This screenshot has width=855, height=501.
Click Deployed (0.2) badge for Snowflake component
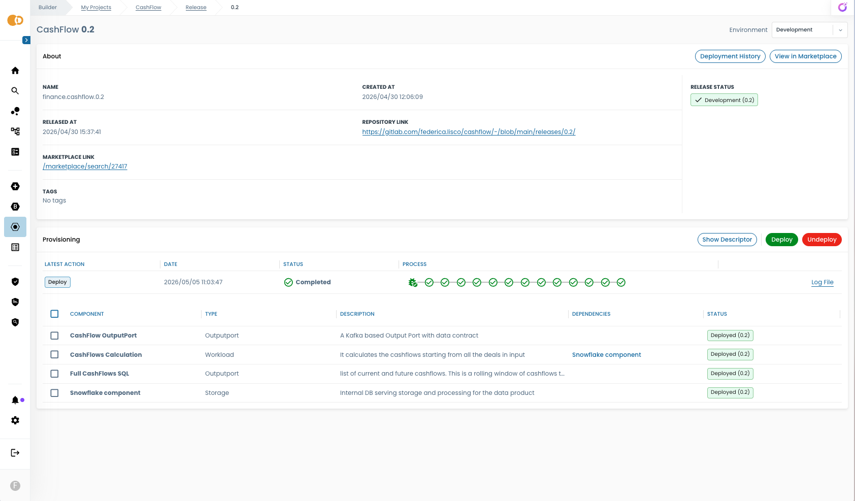(x=730, y=392)
